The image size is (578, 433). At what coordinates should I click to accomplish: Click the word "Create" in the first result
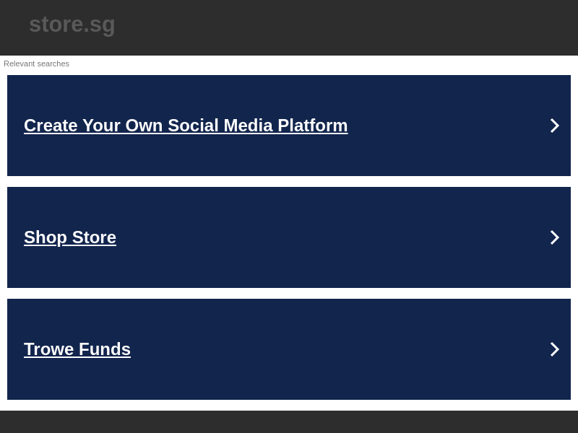coord(51,126)
